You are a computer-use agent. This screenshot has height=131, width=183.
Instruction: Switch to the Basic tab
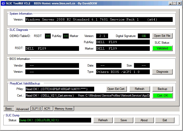coord(9,109)
